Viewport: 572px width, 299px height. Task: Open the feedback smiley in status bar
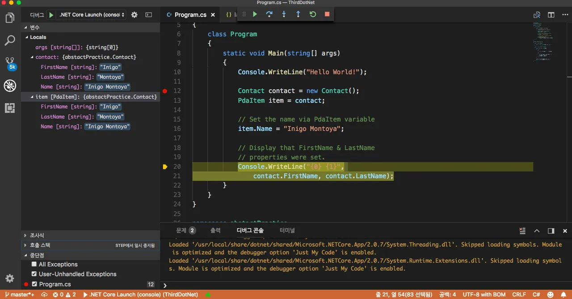pyautogui.click(x=551, y=295)
